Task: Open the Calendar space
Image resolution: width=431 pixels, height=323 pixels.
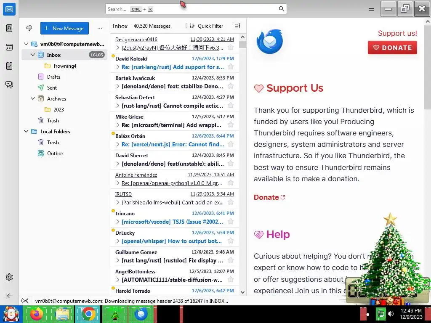Action: [x=9, y=47]
